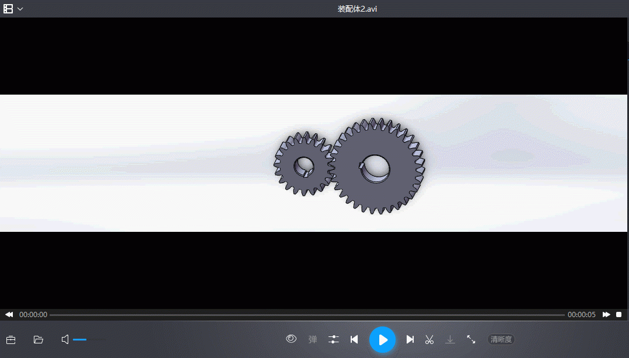Screen dimensions: 629x358
Task: Open the picture adjustment sliders icon
Action: (333, 339)
